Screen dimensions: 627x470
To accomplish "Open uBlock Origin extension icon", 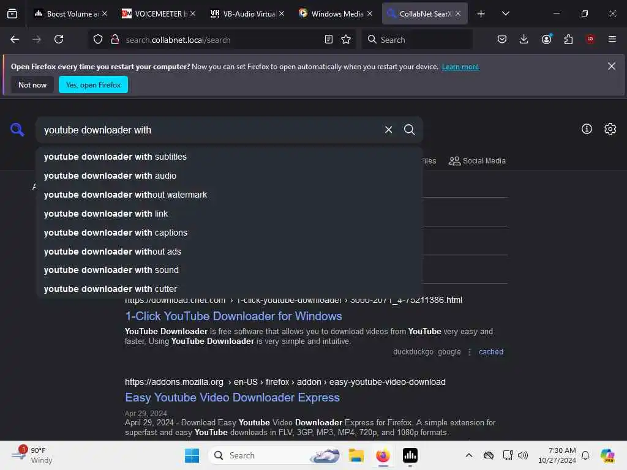I will 590,39.
